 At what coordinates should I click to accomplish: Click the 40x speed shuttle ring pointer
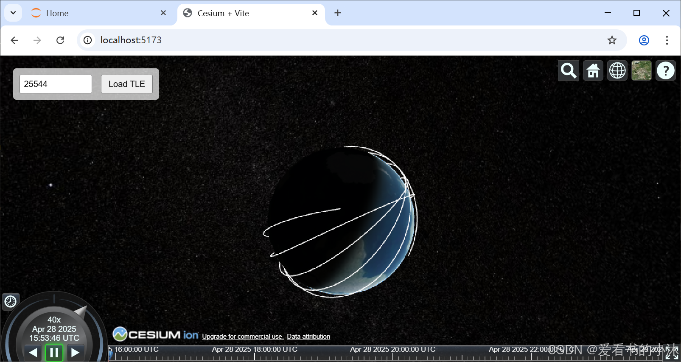[x=81, y=312]
